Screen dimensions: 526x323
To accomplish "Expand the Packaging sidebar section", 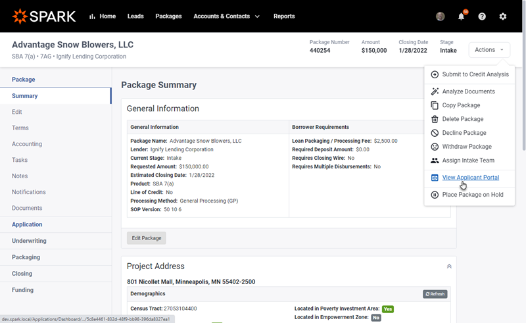I will point(56,257).
